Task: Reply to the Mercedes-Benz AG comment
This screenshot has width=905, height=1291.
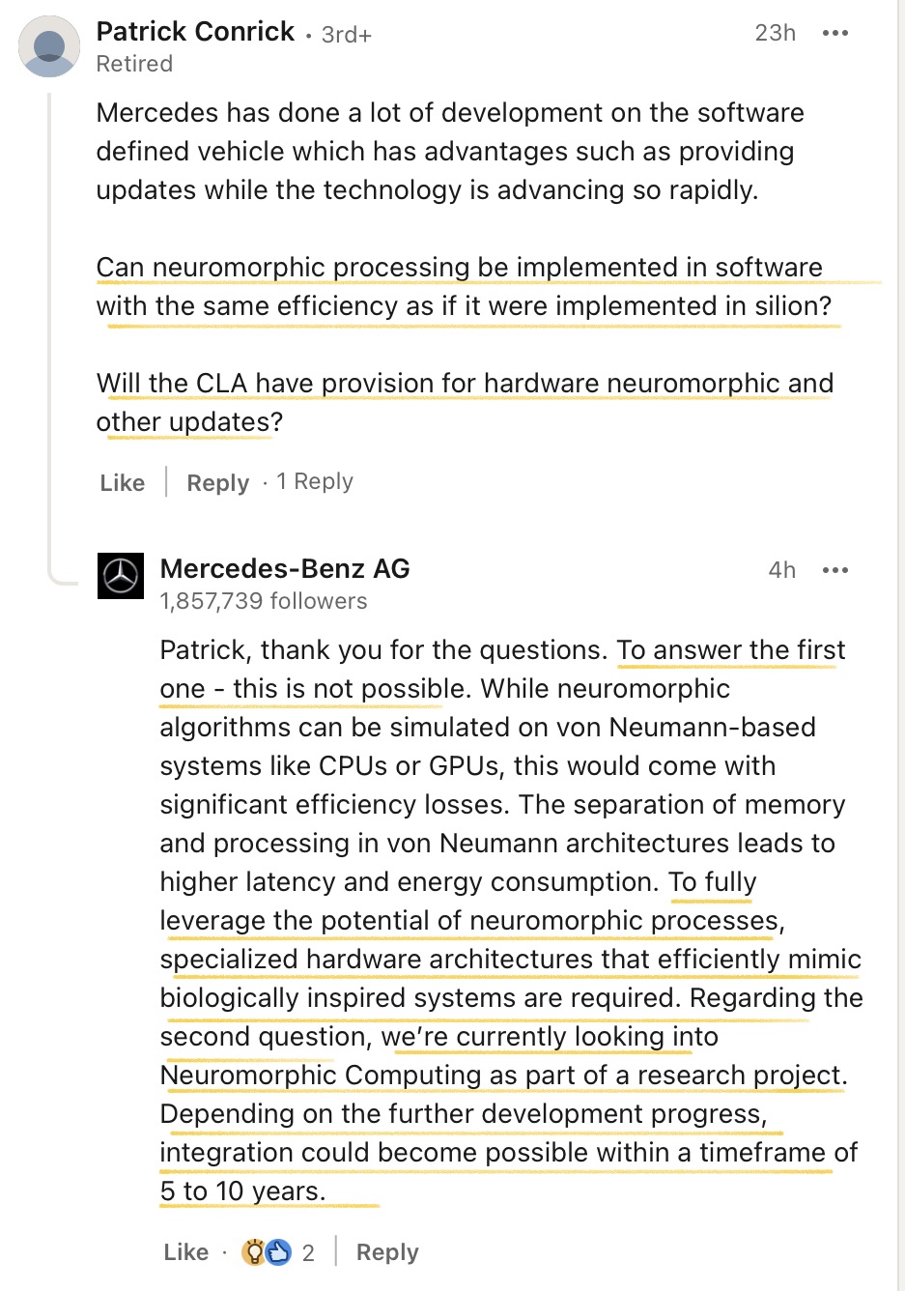Action: point(387,1252)
